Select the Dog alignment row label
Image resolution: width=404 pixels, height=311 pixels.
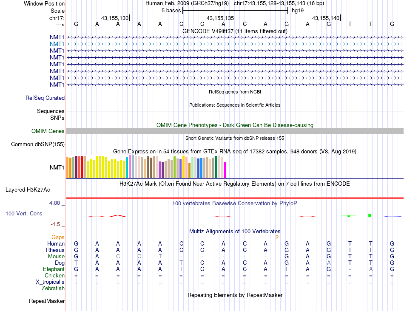(x=60, y=263)
